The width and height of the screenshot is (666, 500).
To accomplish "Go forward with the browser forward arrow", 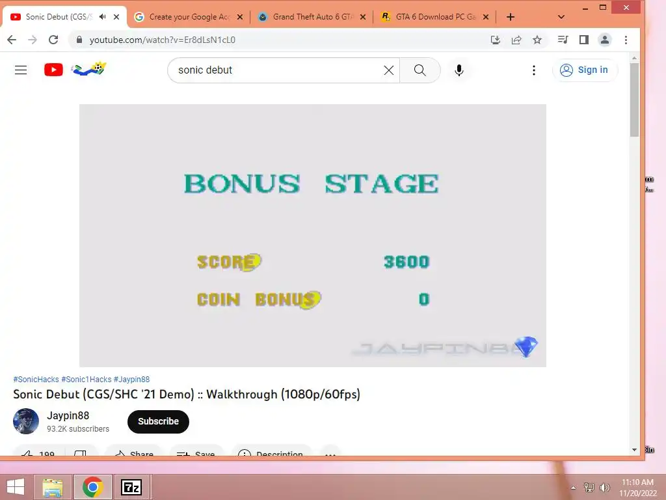I will pyautogui.click(x=33, y=40).
